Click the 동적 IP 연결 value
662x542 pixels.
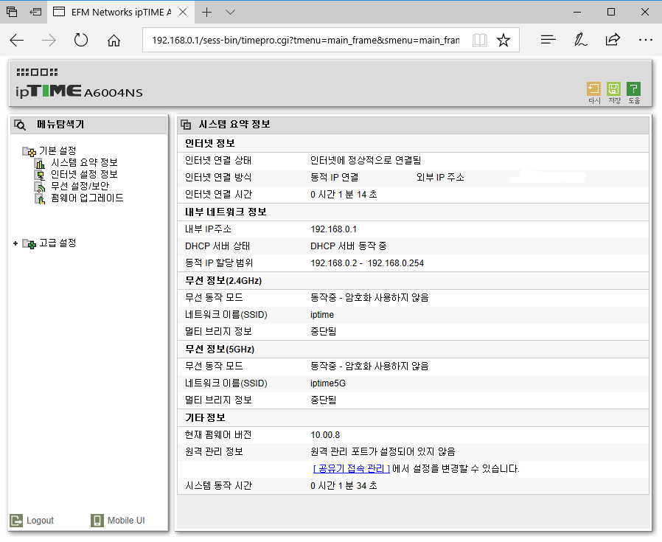[x=335, y=178]
